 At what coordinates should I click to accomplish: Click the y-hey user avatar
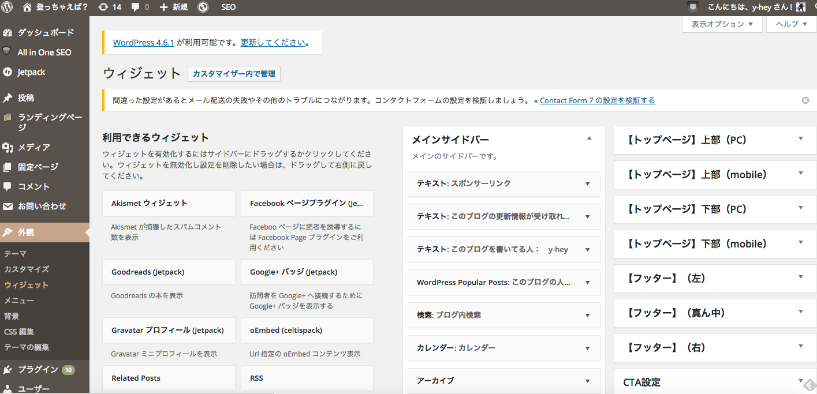800,7
